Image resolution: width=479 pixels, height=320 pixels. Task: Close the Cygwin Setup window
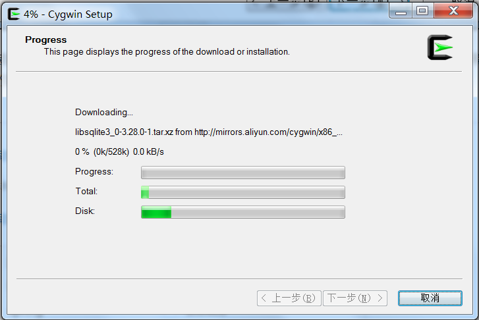(453, 12)
